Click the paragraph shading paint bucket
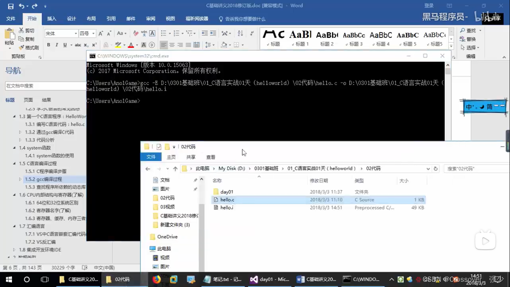 [224, 45]
